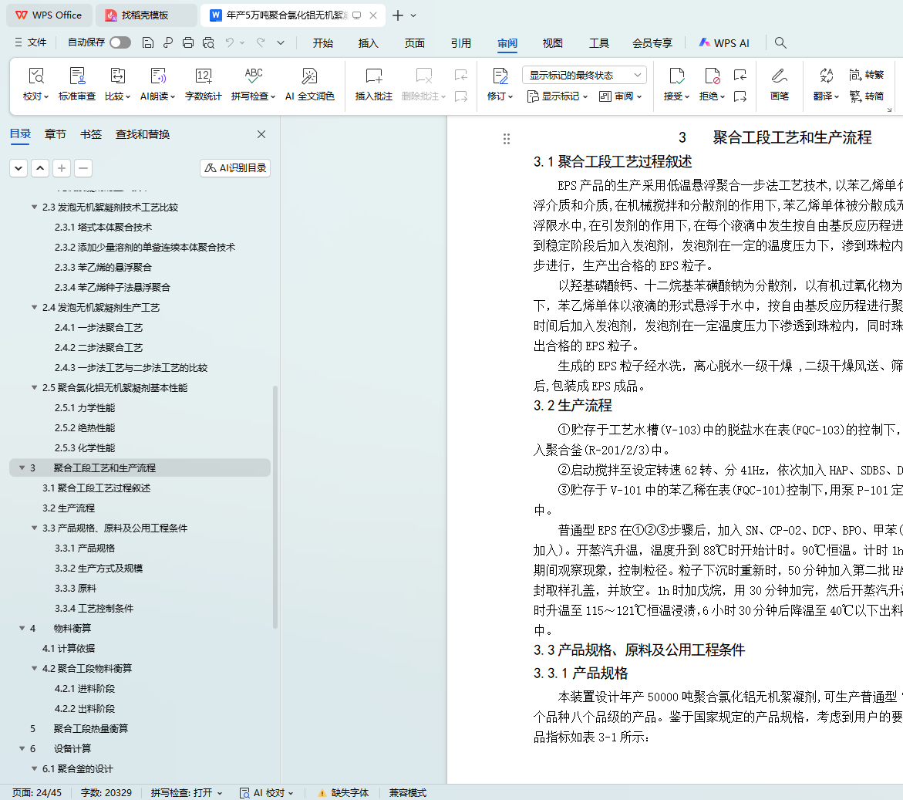This screenshot has height=800, width=903.
Task: Jump to 3.2 生产流程 in outline
Action: pos(69,508)
